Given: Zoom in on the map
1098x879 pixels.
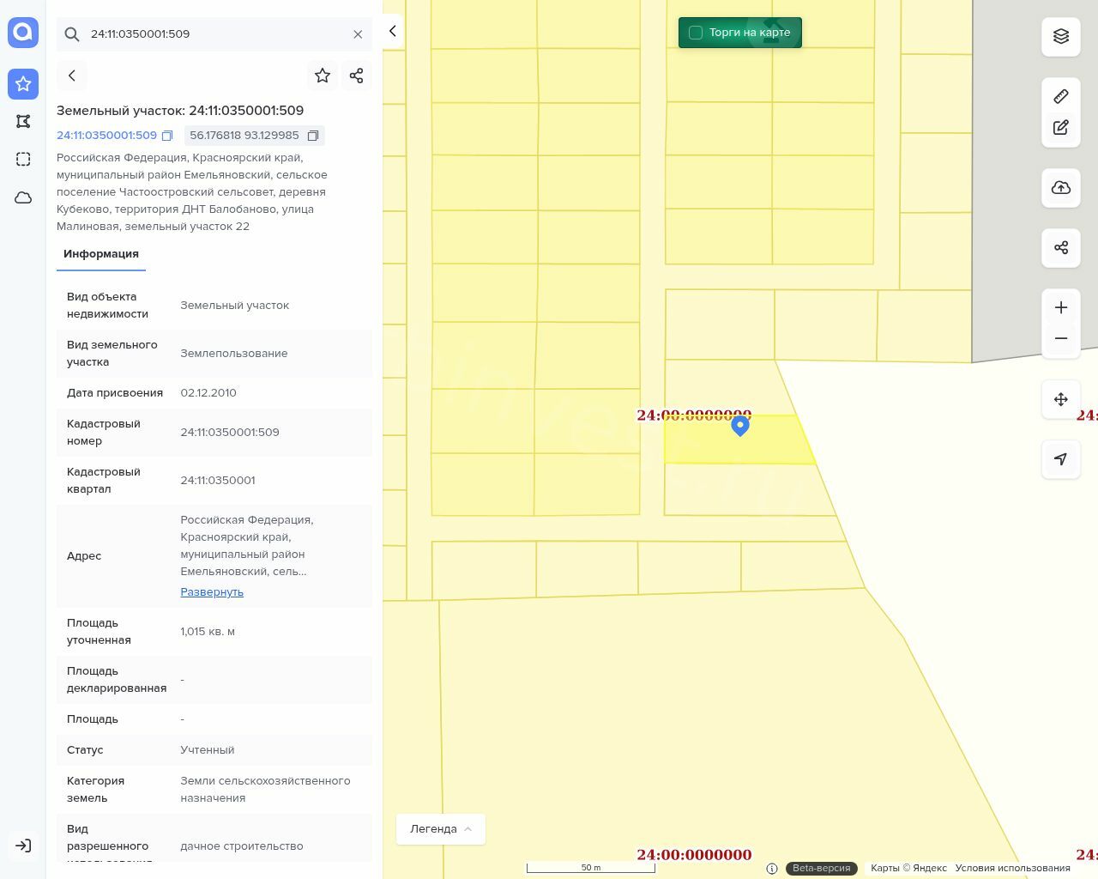Looking at the screenshot, I should click(1061, 307).
